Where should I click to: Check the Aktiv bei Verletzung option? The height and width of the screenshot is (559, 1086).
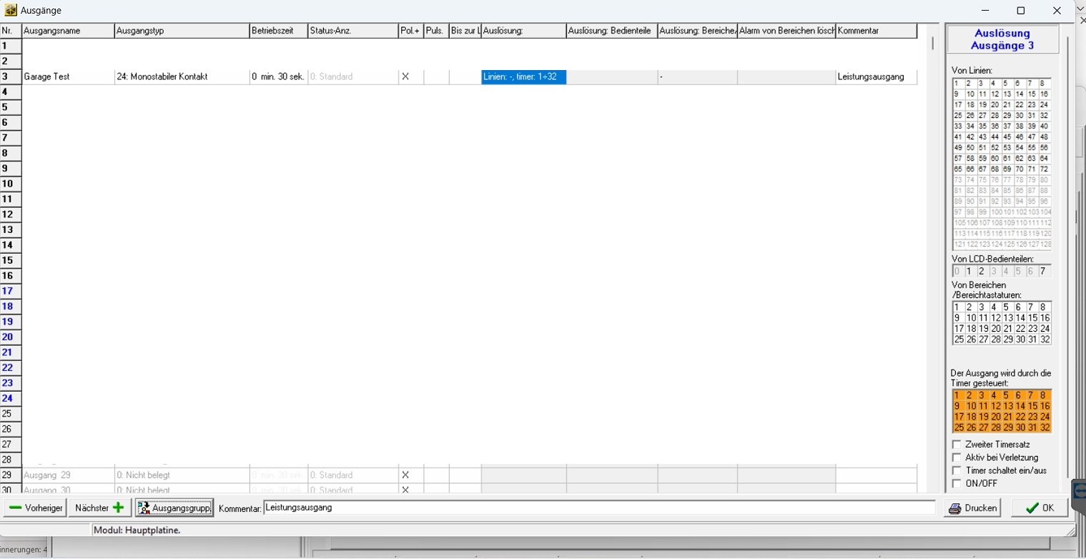957,457
